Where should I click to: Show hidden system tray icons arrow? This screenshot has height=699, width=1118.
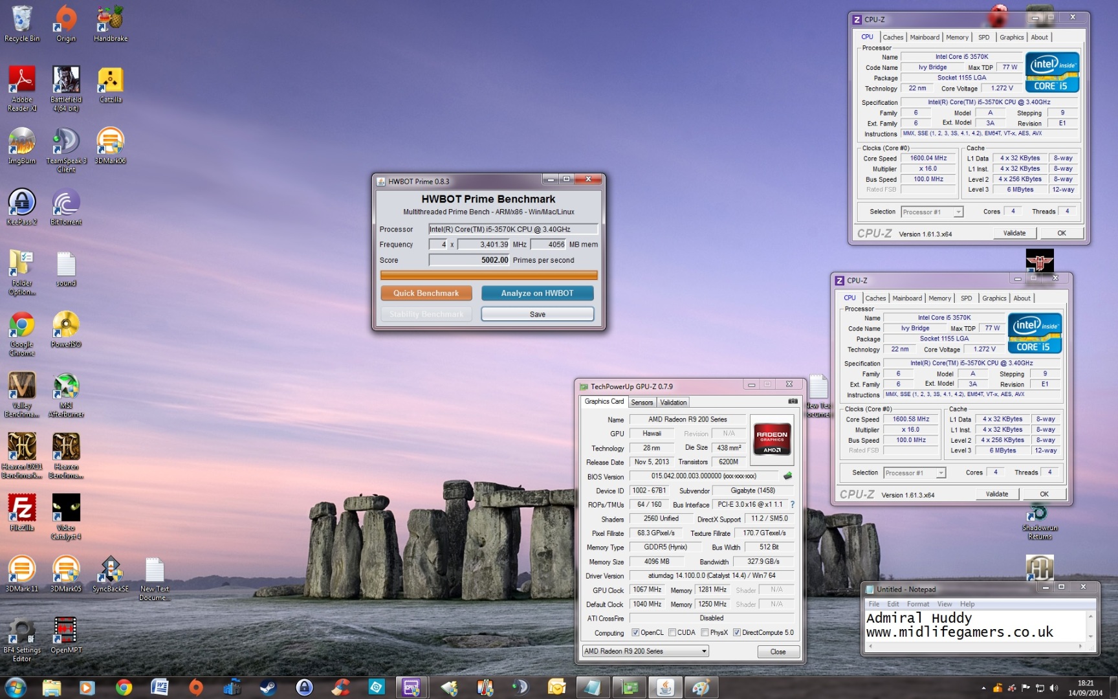(x=983, y=688)
